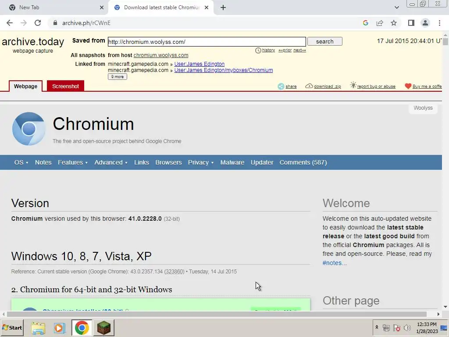Open the User:James Edington link

click(200, 64)
